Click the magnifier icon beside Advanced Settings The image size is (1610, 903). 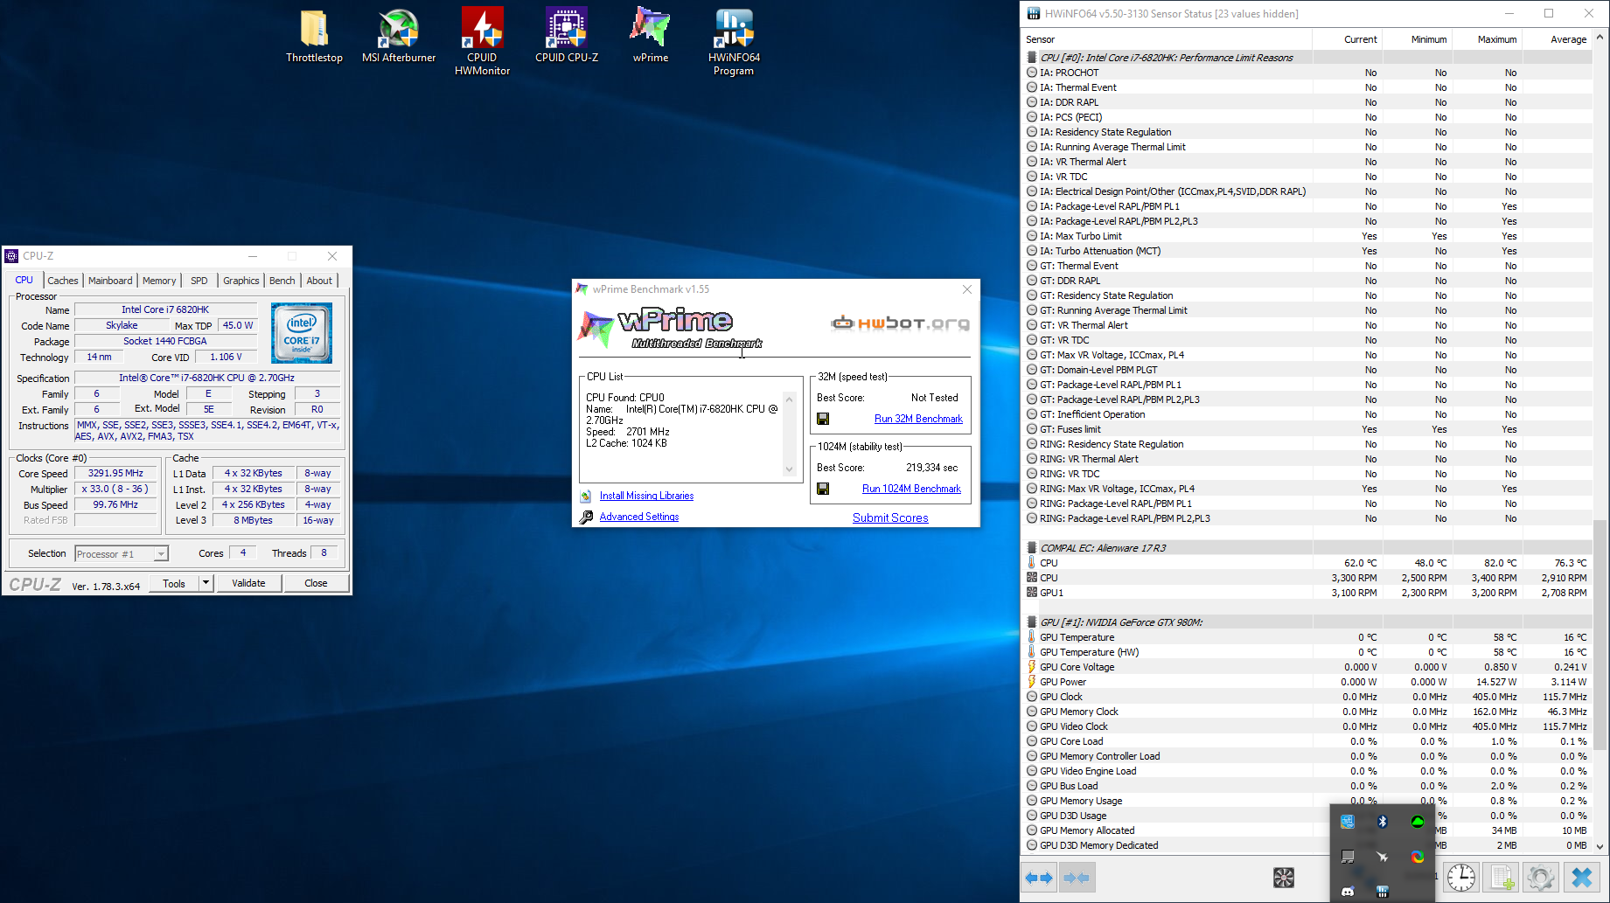point(586,517)
